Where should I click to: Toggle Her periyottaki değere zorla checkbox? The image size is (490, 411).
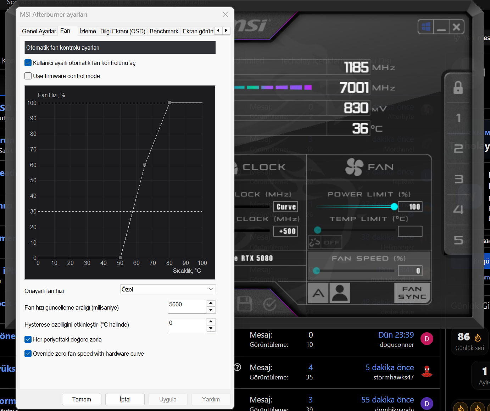pos(28,339)
